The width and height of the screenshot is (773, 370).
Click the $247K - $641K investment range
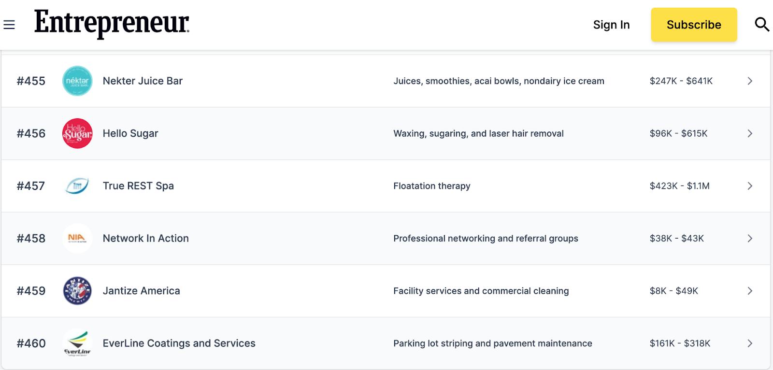pyautogui.click(x=681, y=81)
